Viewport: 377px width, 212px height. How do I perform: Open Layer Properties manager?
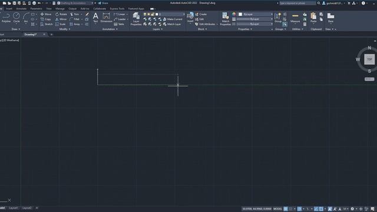pos(136,19)
